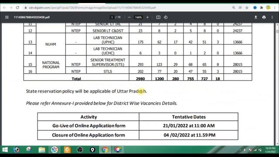
Task: Click the 'Total' row label
Action: click(76, 78)
